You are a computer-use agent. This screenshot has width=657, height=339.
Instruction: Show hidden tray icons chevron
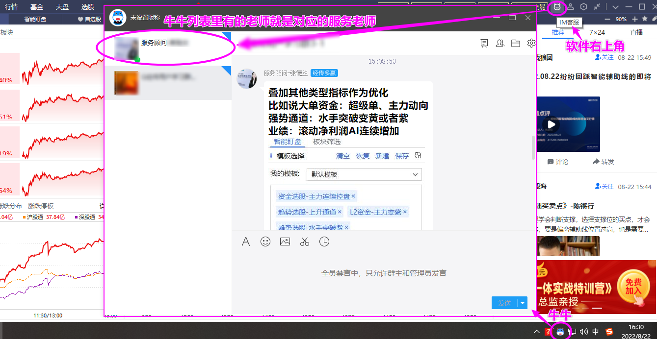click(537, 332)
